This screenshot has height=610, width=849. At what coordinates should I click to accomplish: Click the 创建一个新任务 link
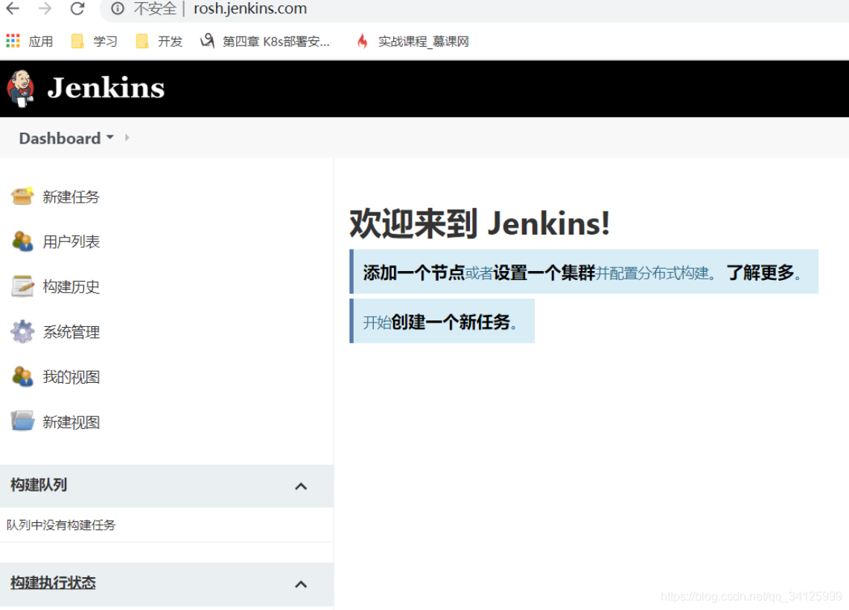pyautogui.click(x=451, y=323)
